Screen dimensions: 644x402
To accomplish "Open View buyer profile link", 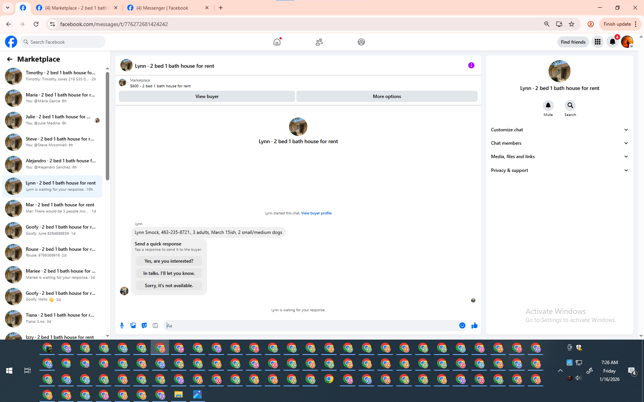I will click(x=316, y=213).
